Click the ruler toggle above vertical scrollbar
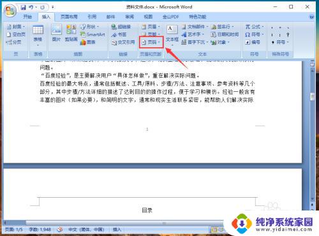This screenshot has height=236, width=319. [x=312, y=64]
